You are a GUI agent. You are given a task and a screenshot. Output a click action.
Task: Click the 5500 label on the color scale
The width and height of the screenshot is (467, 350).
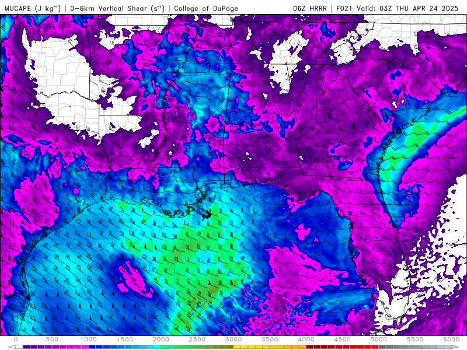pyautogui.click(x=415, y=339)
